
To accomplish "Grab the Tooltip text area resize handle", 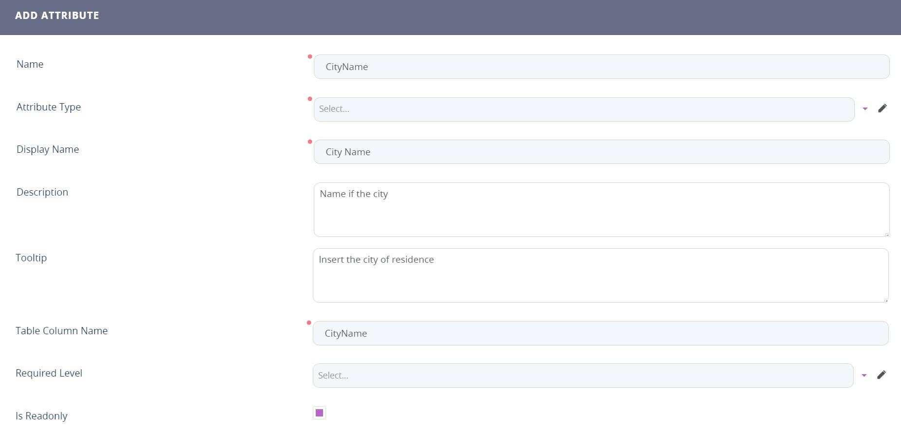I will (886, 300).
